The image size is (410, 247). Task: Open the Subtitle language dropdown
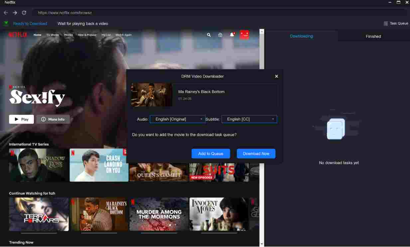pyautogui.click(x=249, y=119)
